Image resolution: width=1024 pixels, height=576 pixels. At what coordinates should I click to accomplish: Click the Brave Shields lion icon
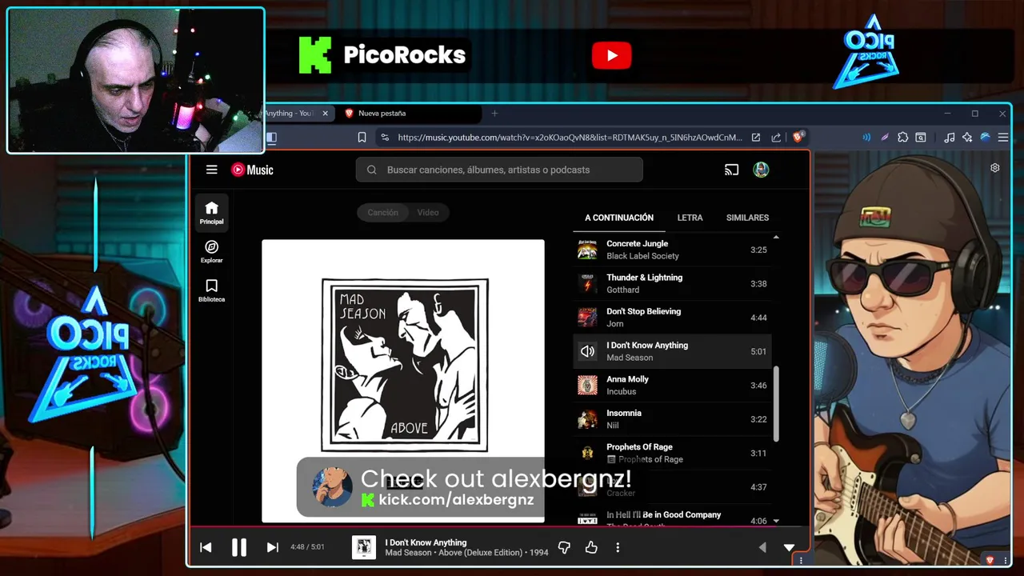[798, 138]
